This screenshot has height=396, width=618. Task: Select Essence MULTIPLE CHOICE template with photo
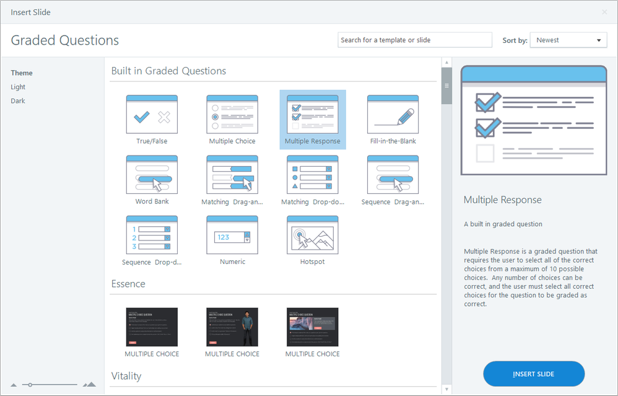tap(313, 327)
